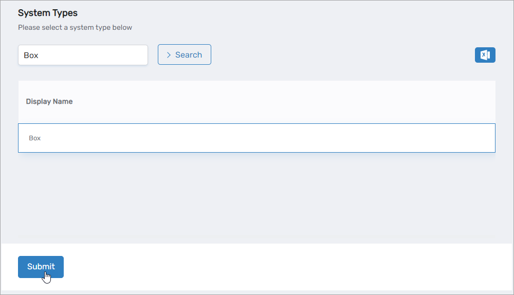The width and height of the screenshot is (514, 295).
Task: Submit the selected system type
Action: click(x=41, y=267)
